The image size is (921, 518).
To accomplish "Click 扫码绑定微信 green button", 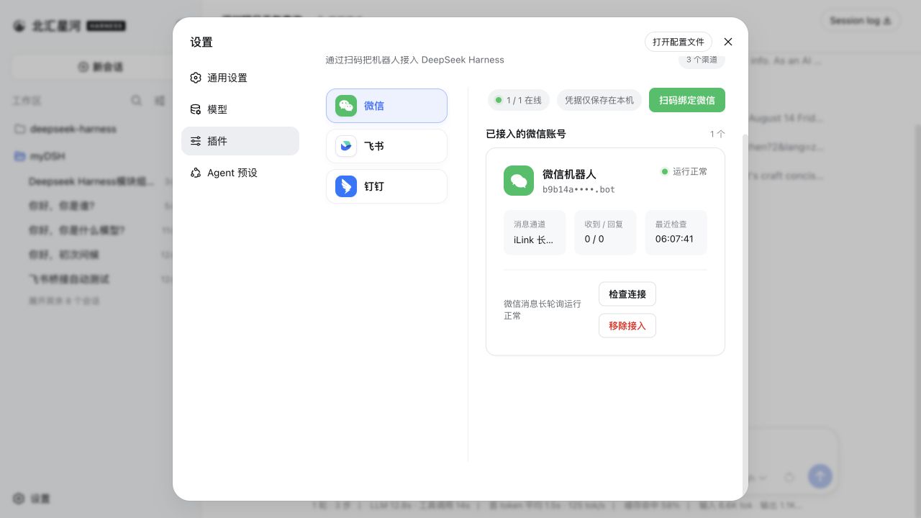I will (687, 100).
